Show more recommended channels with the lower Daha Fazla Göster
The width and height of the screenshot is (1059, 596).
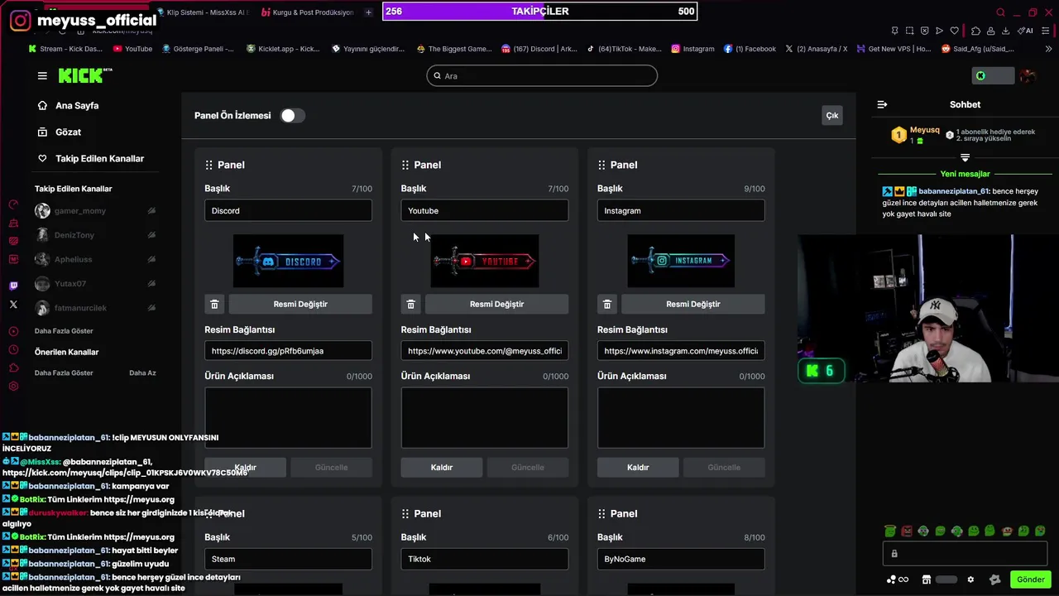point(64,372)
